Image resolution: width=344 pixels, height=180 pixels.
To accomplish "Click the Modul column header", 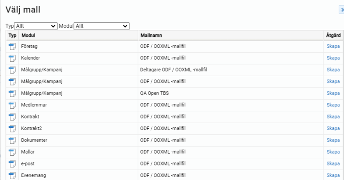I will [28, 35].
